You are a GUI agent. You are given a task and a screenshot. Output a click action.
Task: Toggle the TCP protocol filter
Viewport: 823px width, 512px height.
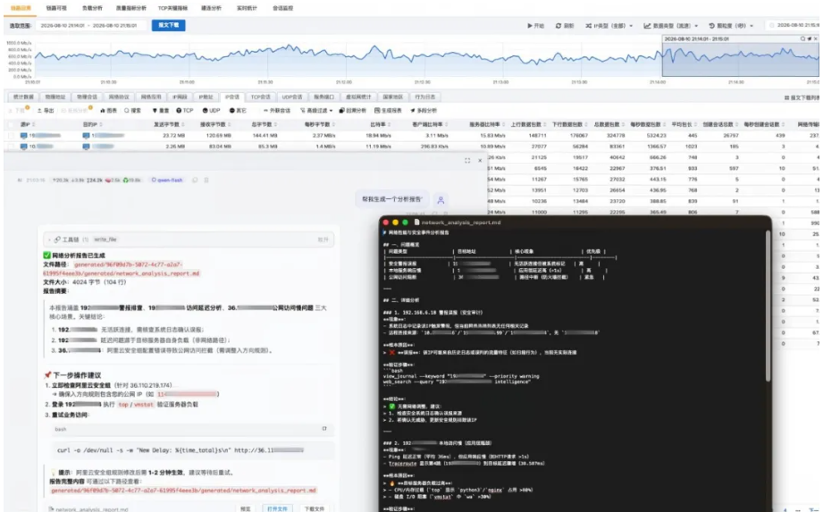[x=185, y=111]
